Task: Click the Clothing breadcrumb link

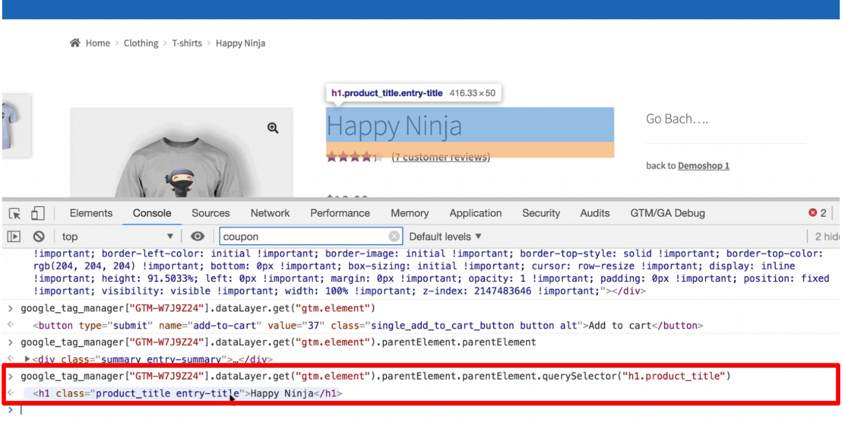Action: (141, 43)
